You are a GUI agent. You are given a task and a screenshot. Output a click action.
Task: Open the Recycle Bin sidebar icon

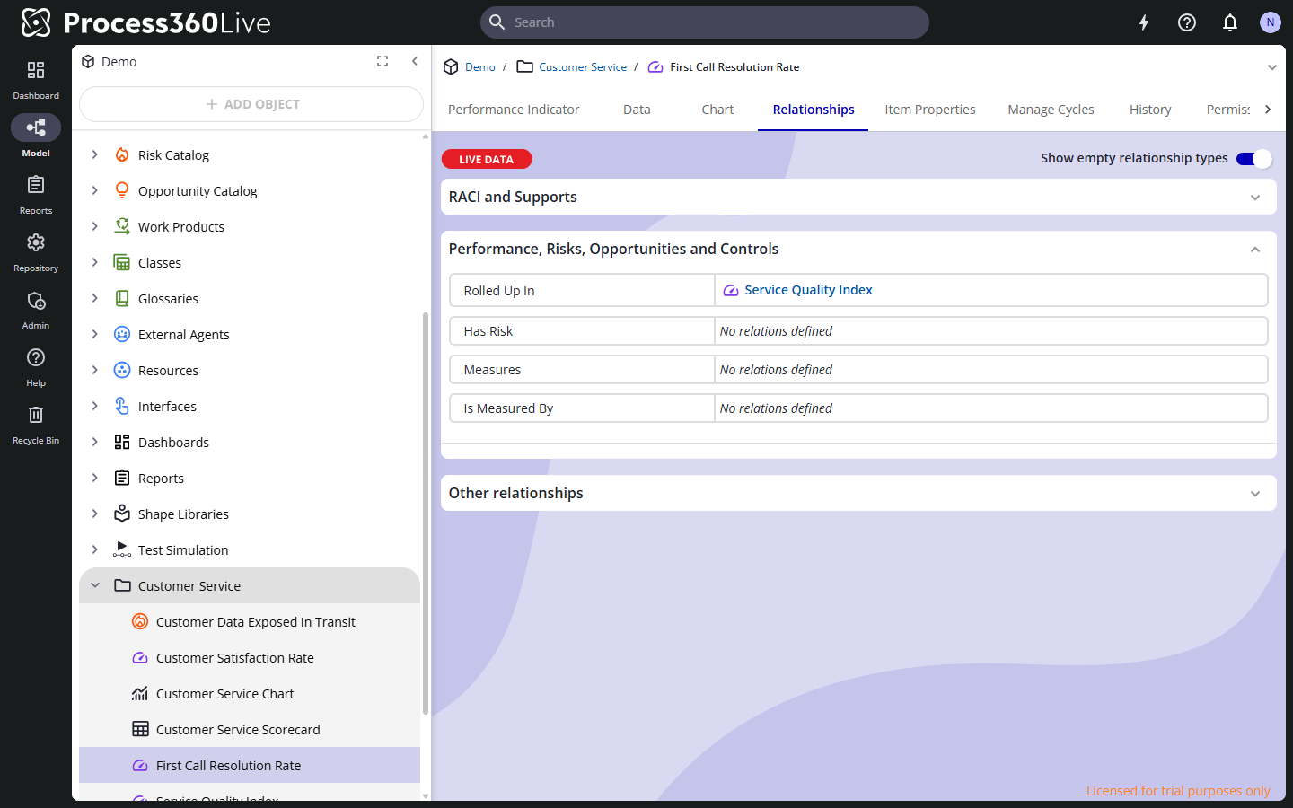click(x=36, y=415)
